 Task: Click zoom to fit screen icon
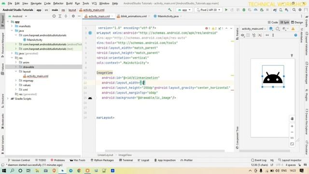point(292,144)
